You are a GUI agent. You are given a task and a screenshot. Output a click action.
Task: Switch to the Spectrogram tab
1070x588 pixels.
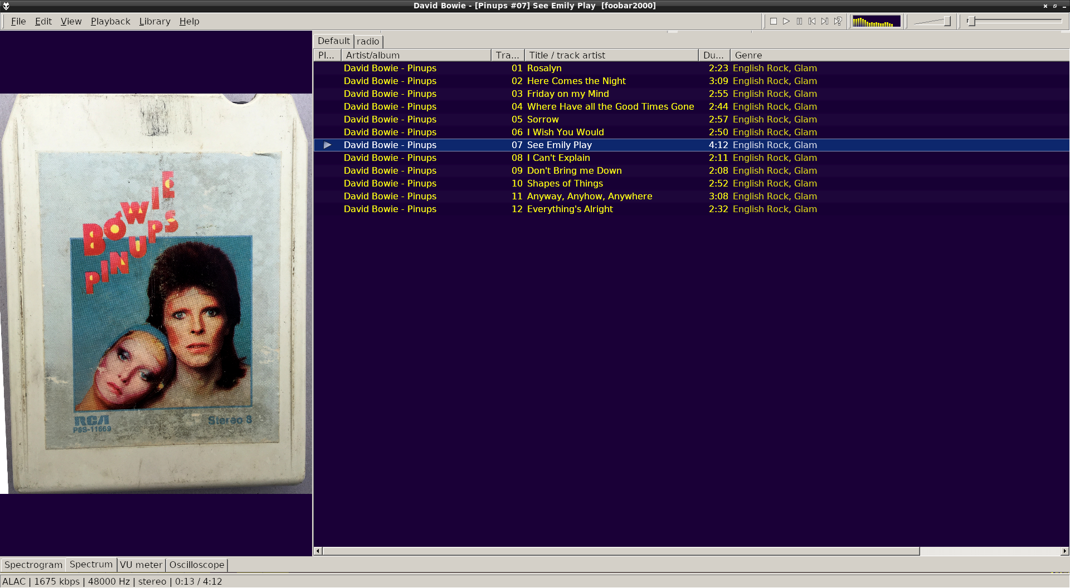coord(33,565)
